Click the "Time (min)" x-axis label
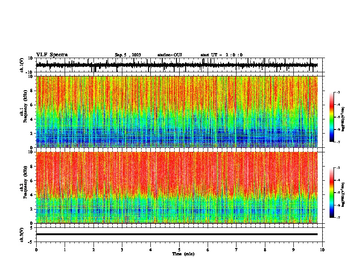 (183, 254)
